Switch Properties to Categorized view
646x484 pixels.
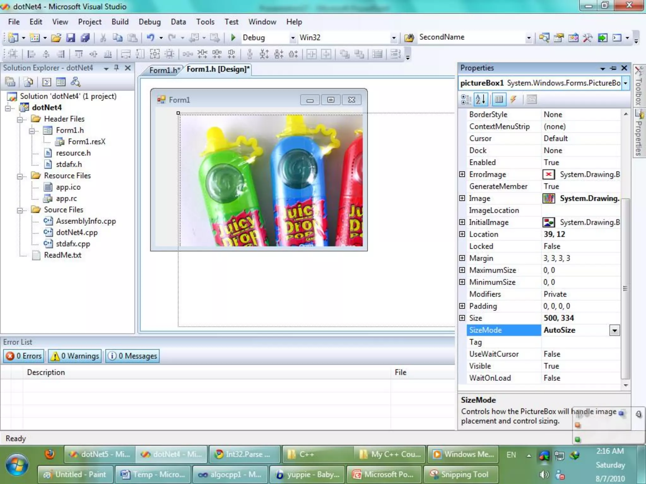point(466,100)
